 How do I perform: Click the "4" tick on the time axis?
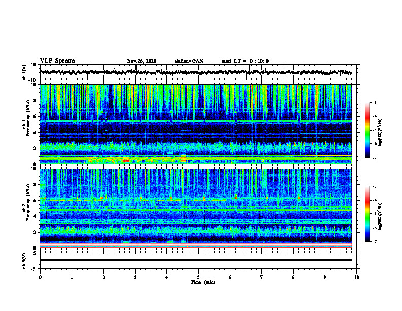(166, 277)
